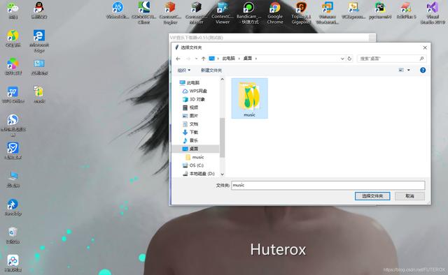Launch the pycharm64 desktop shortcut

379,10
